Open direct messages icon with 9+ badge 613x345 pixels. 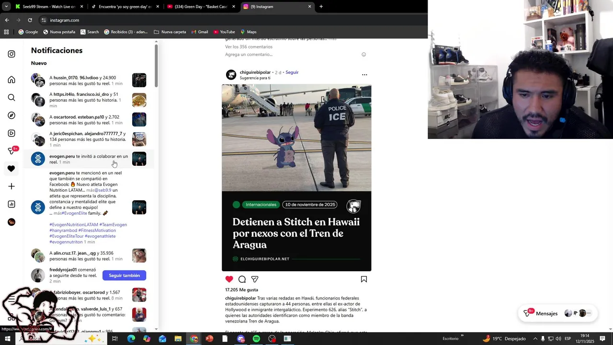point(12,151)
